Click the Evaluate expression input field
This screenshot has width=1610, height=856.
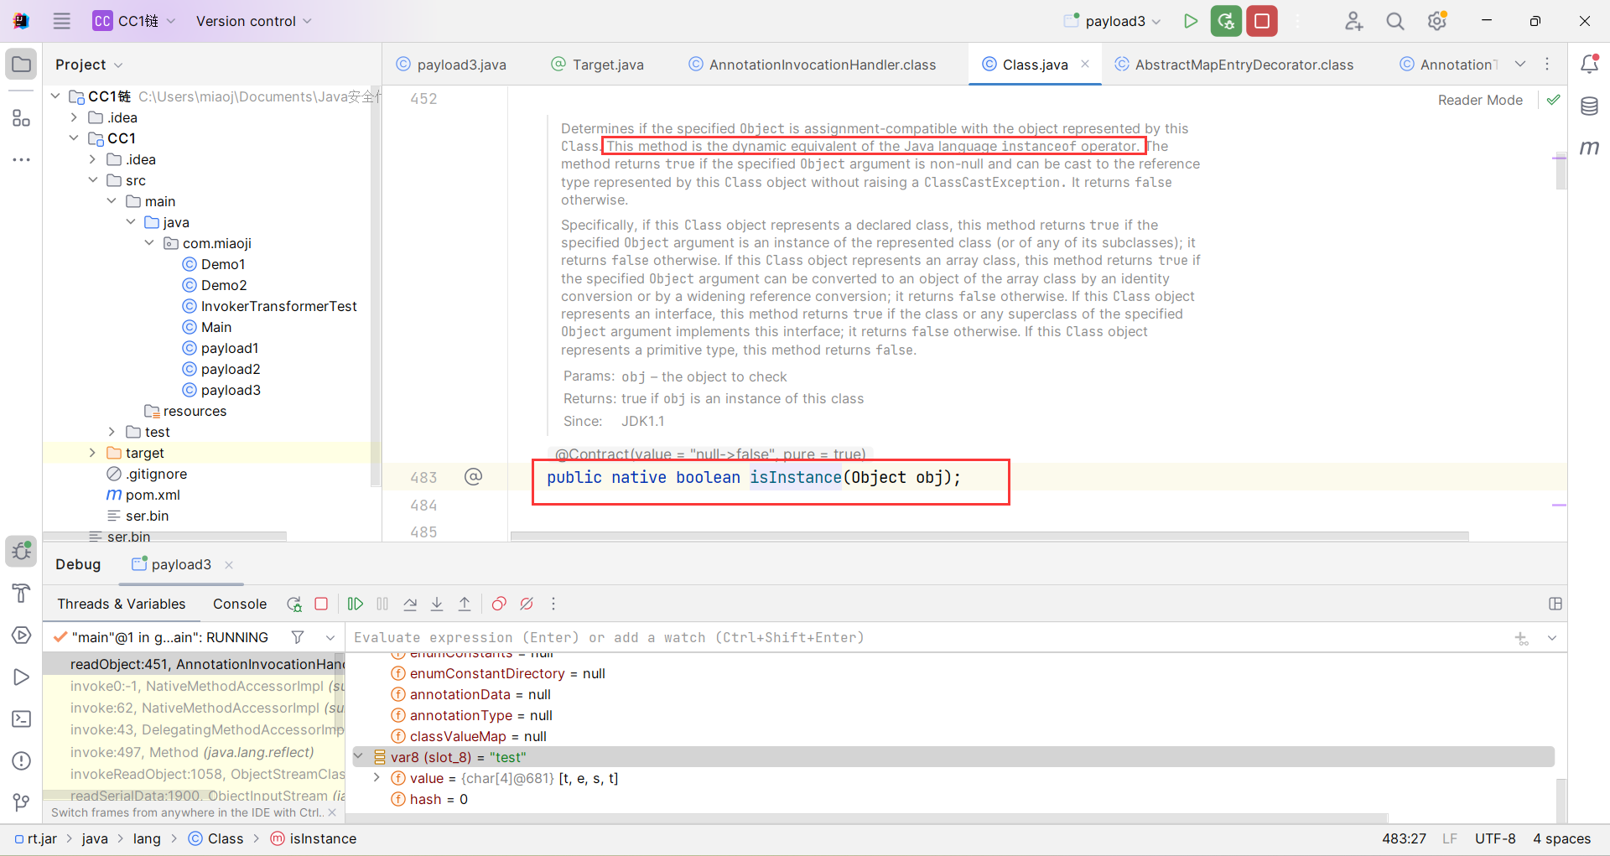point(922,637)
